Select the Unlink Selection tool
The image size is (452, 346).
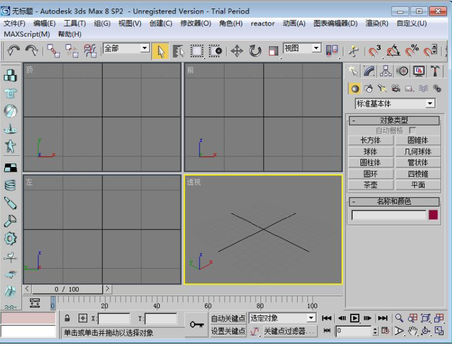pyautogui.click(x=71, y=51)
